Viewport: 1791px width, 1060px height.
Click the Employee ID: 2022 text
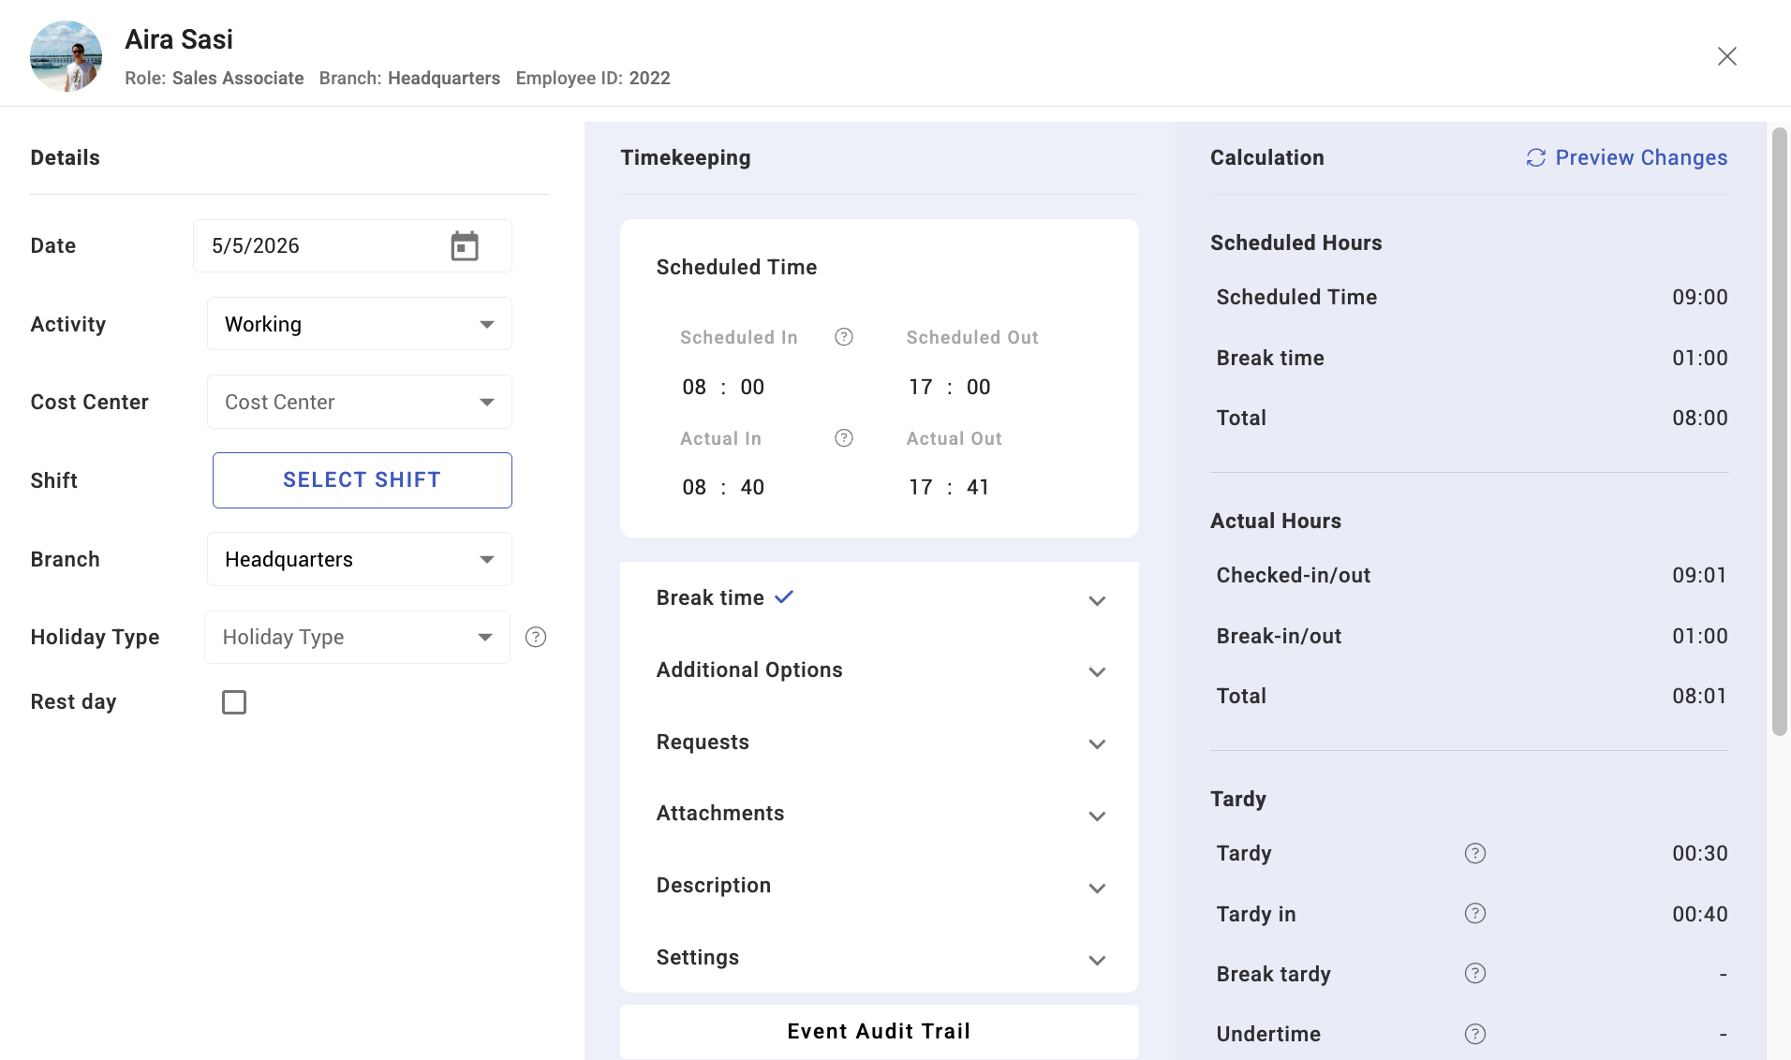pyautogui.click(x=593, y=79)
